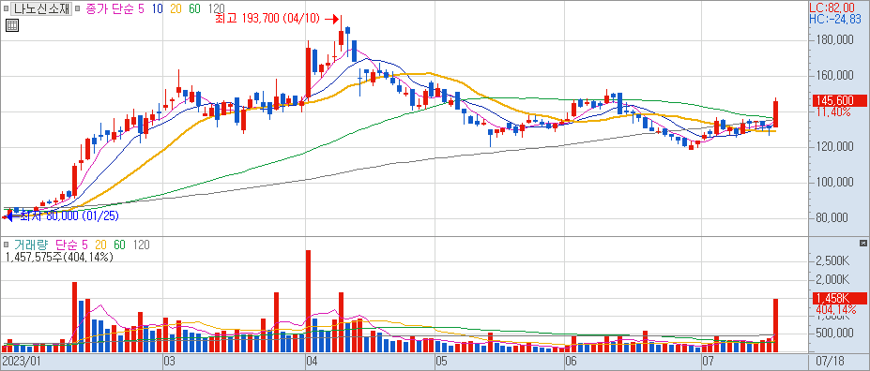The height and width of the screenshot is (371, 870).
Task: Click the volume 단순 5 average label
Action: click(72, 245)
